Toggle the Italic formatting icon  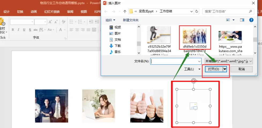(x=18, y=30)
